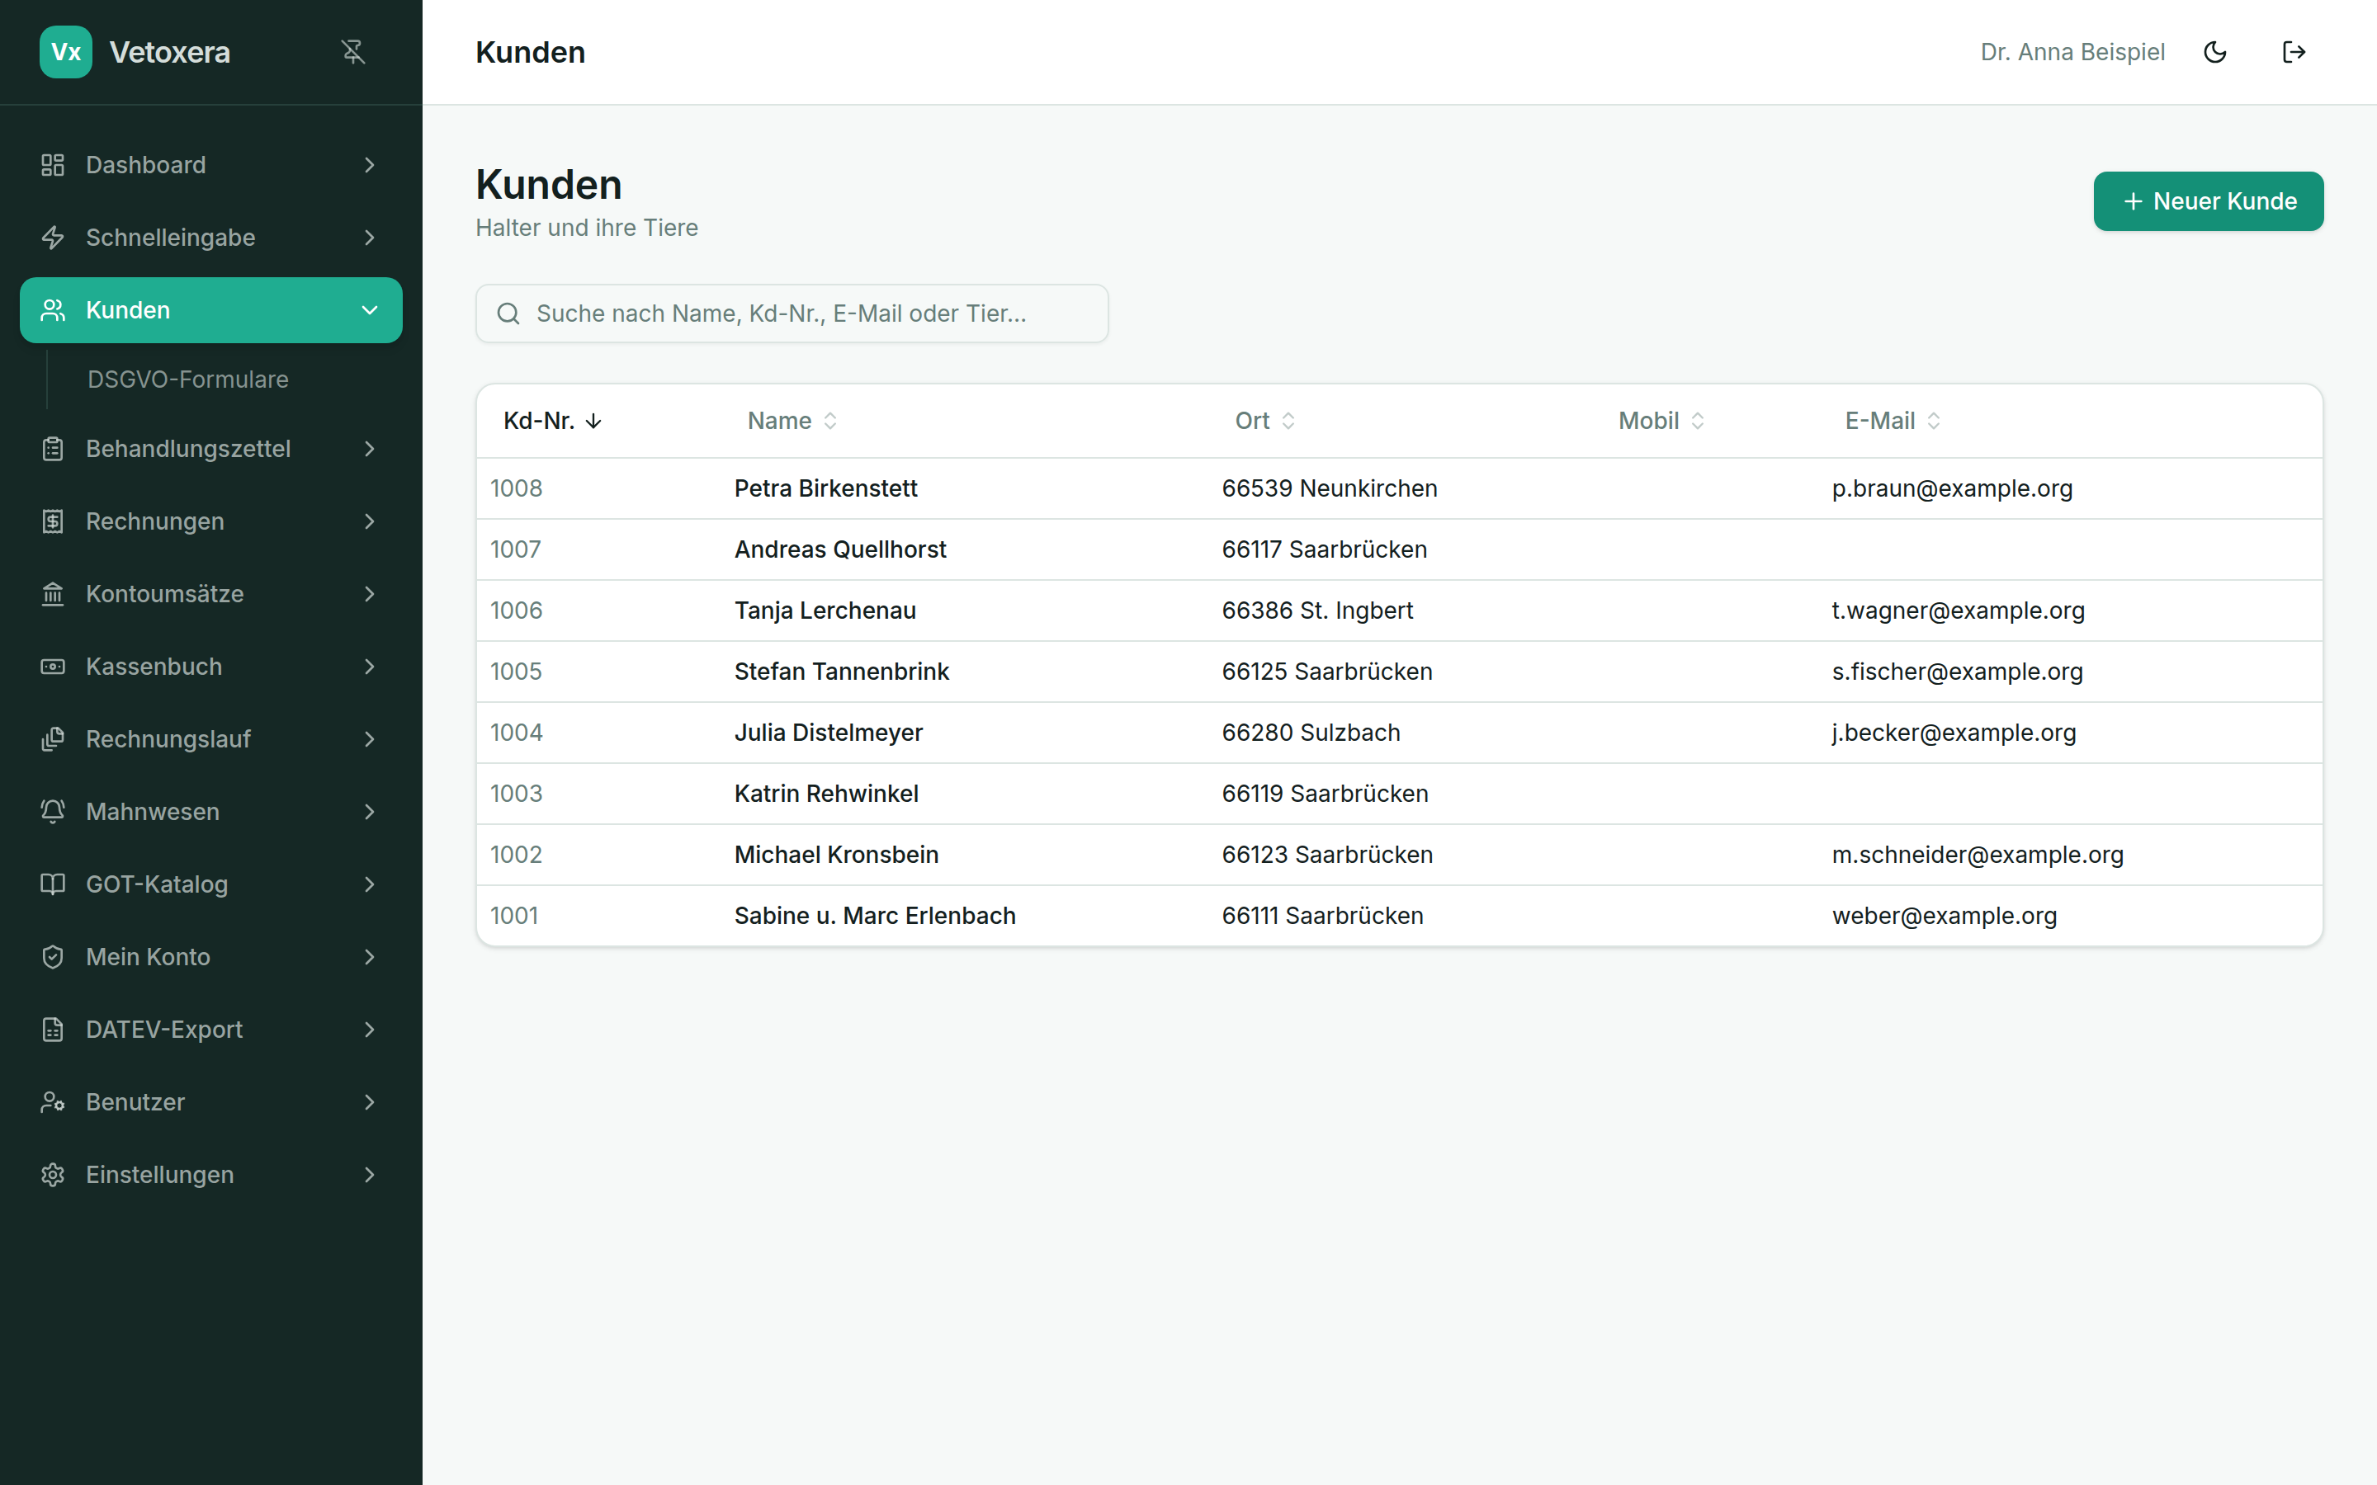Sort by Mobil using the sort arrows
Viewport: 2377px width, 1485px height.
point(1697,422)
